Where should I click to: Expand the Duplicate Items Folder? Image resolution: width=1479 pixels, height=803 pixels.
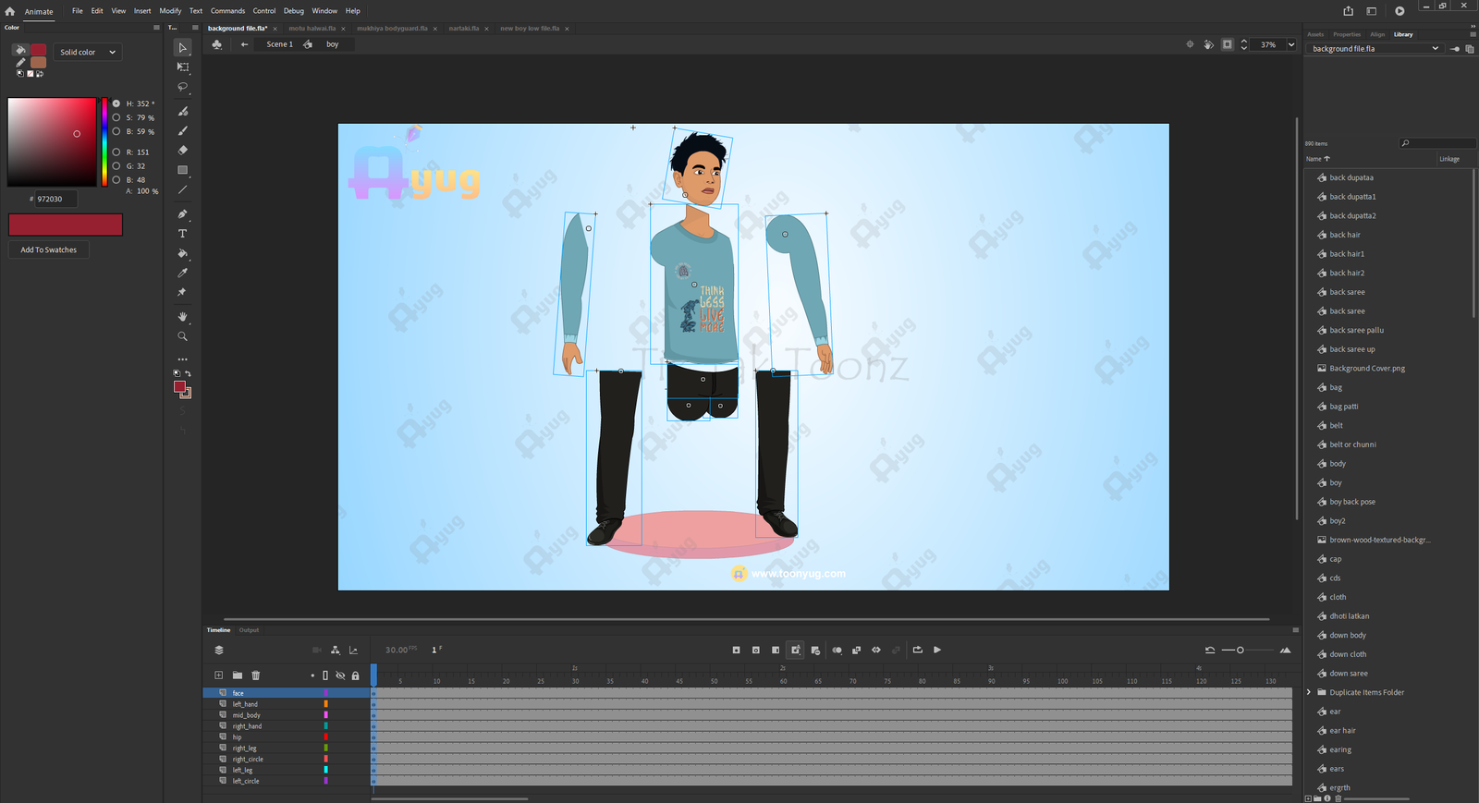(x=1309, y=692)
